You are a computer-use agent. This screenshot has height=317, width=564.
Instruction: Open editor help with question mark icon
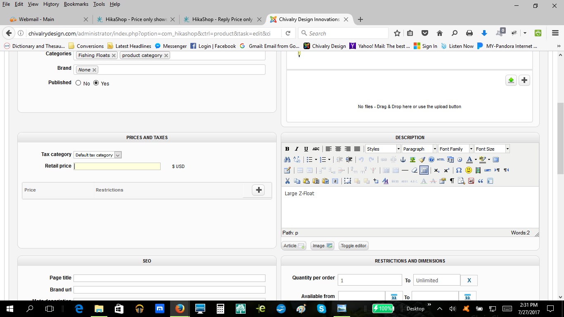(431, 160)
